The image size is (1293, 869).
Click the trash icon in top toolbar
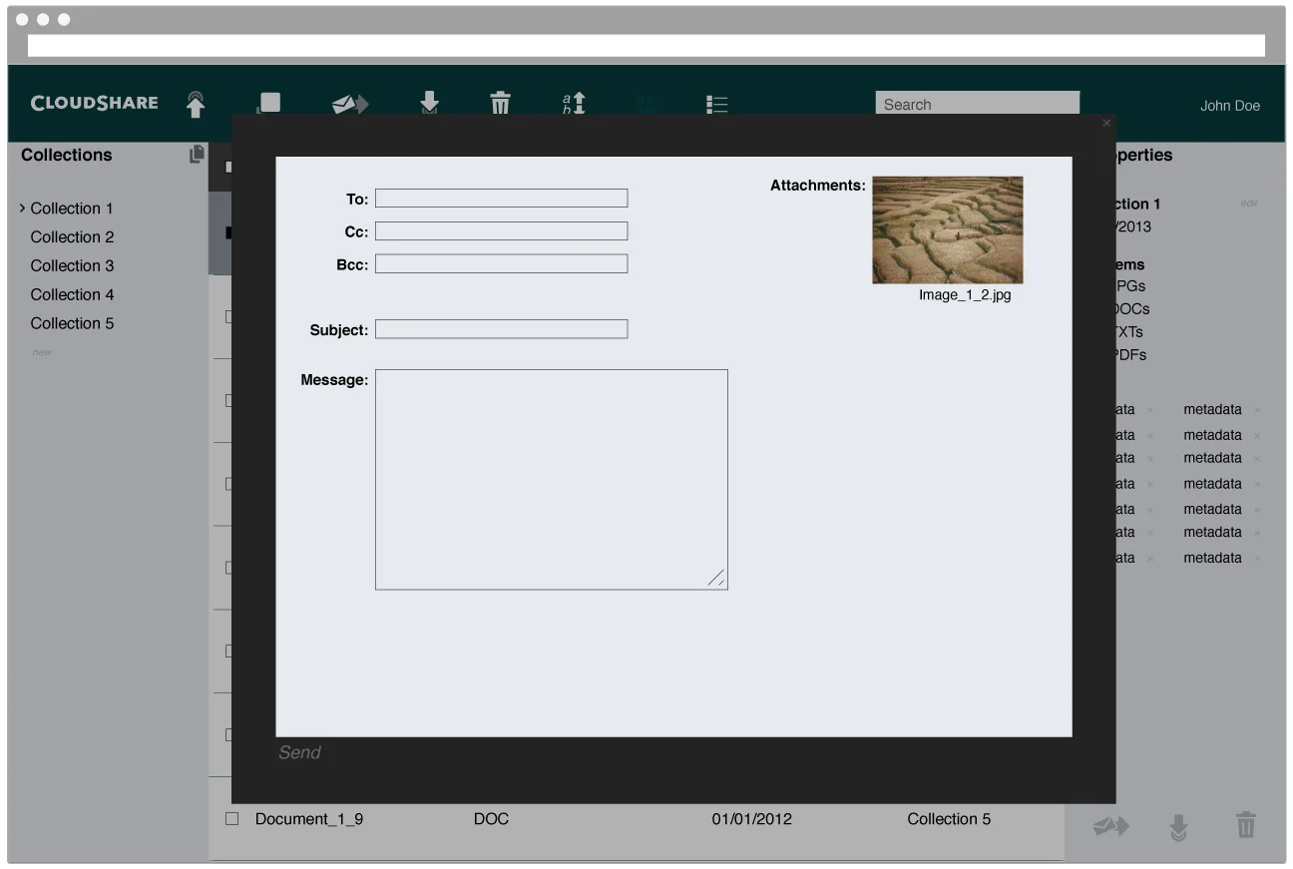tap(500, 103)
